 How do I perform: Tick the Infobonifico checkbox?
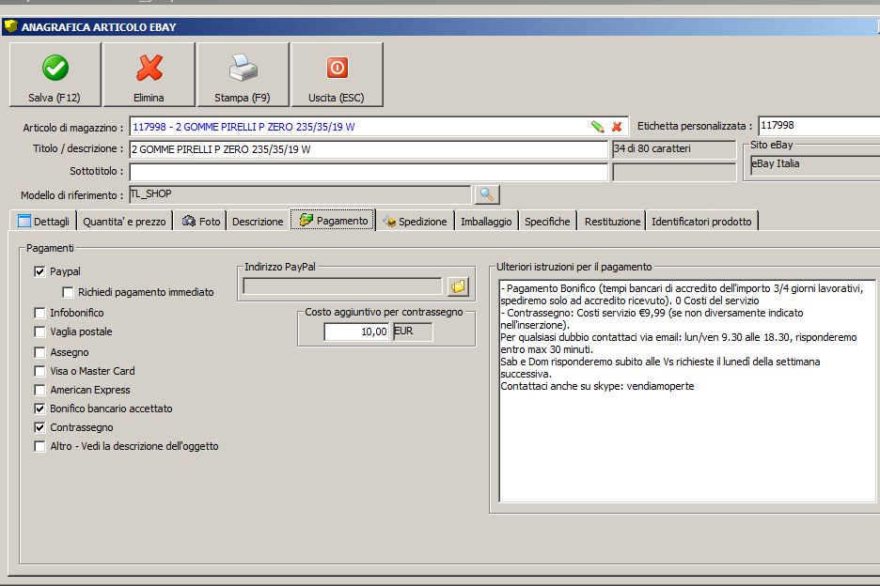pyautogui.click(x=39, y=313)
